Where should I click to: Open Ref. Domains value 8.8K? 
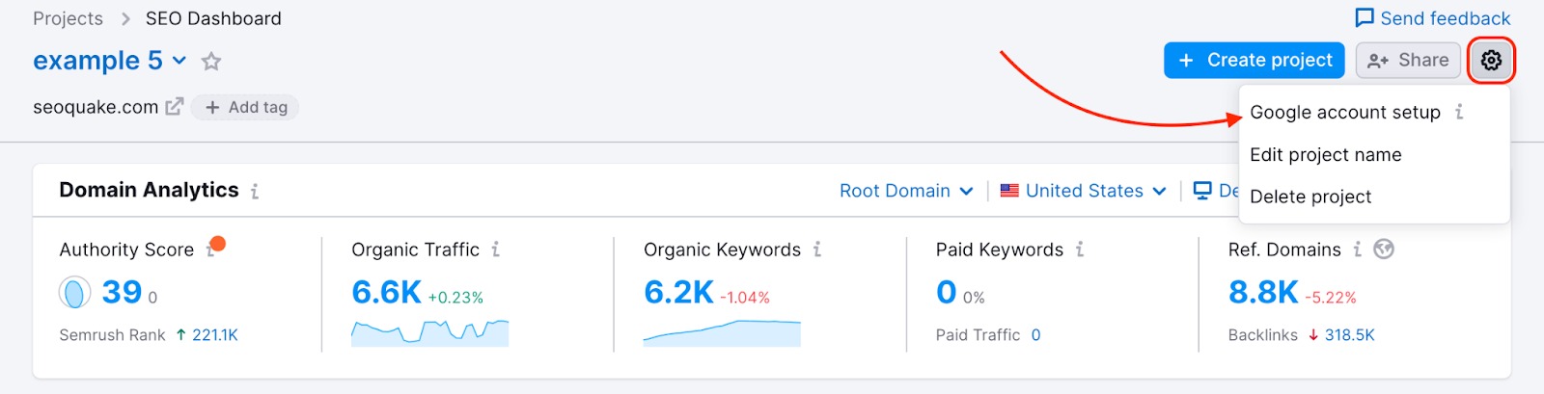[1263, 292]
